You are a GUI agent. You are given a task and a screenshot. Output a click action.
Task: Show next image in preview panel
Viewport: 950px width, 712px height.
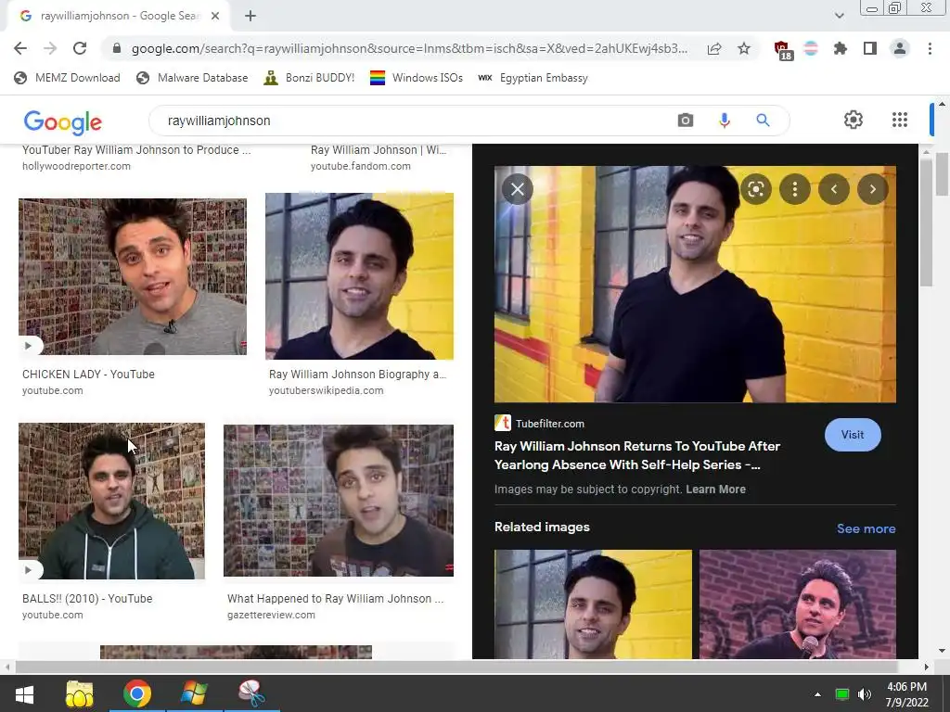coord(872,189)
